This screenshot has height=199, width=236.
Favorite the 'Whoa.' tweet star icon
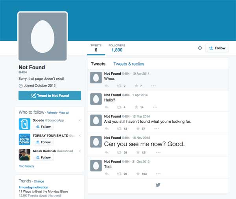(x=136, y=86)
